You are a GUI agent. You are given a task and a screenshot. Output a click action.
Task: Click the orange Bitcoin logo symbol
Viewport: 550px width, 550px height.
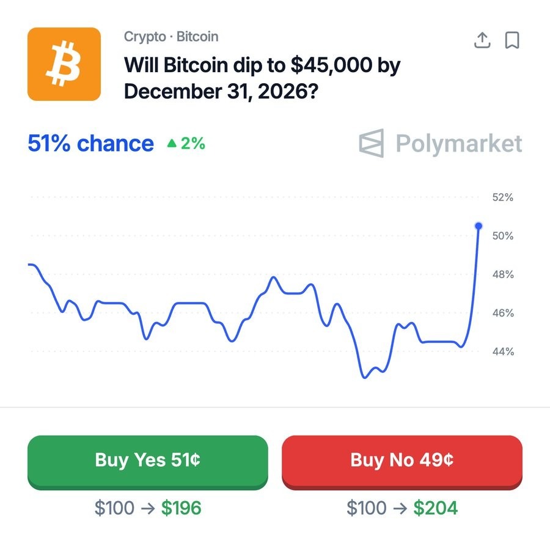click(63, 64)
